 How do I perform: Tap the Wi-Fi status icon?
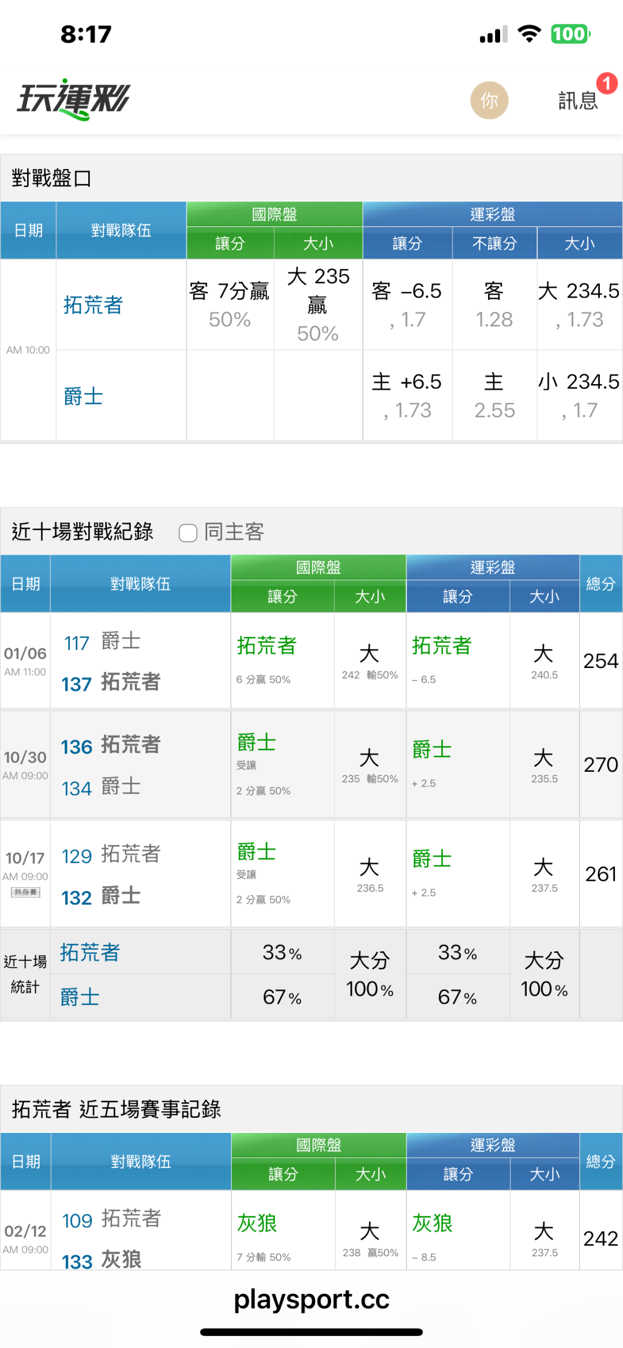pyautogui.click(x=529, y=34)
